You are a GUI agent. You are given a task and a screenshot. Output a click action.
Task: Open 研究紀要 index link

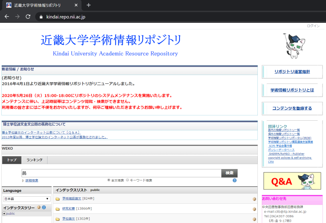coord(68,209)
